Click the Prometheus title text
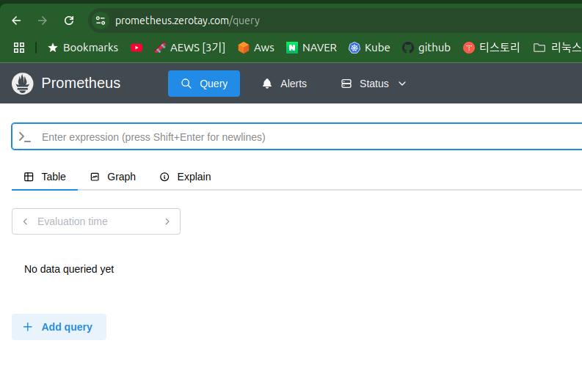582x379 pixels. pyautogui.click(x=81, y=83)
